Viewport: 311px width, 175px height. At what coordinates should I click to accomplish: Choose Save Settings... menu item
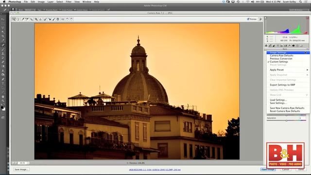(x=288, y=103)
